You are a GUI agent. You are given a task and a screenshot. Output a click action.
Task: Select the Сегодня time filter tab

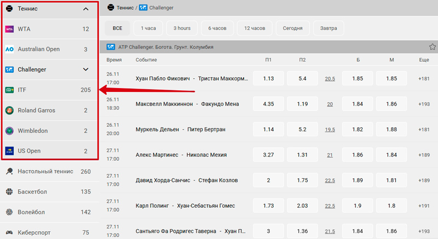coord(293,28)
